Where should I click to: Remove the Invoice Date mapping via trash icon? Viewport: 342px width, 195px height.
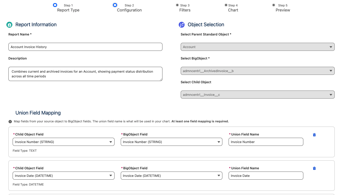coord(314,168)
